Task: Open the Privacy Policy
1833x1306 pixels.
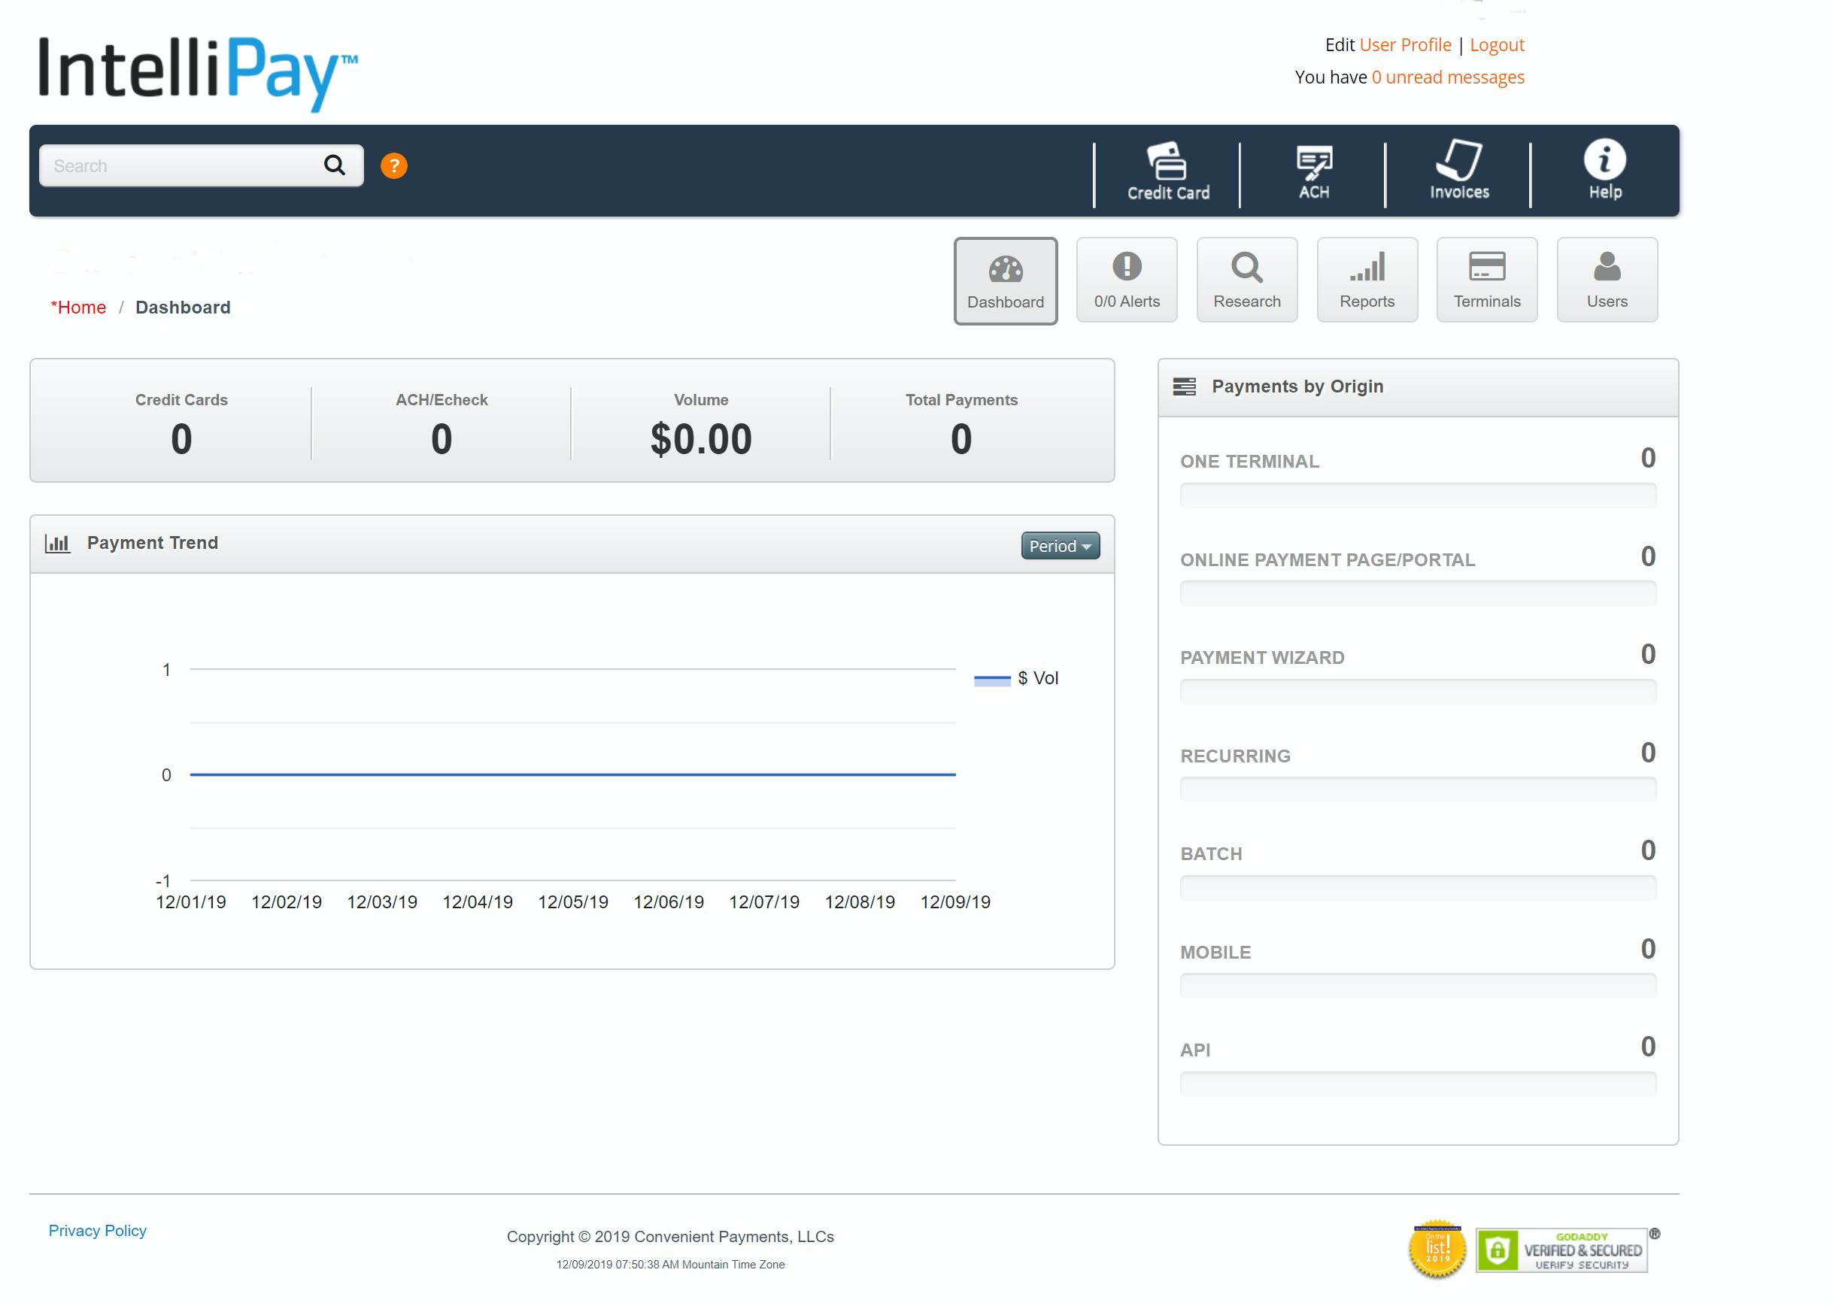Action: click(96, 1230)
